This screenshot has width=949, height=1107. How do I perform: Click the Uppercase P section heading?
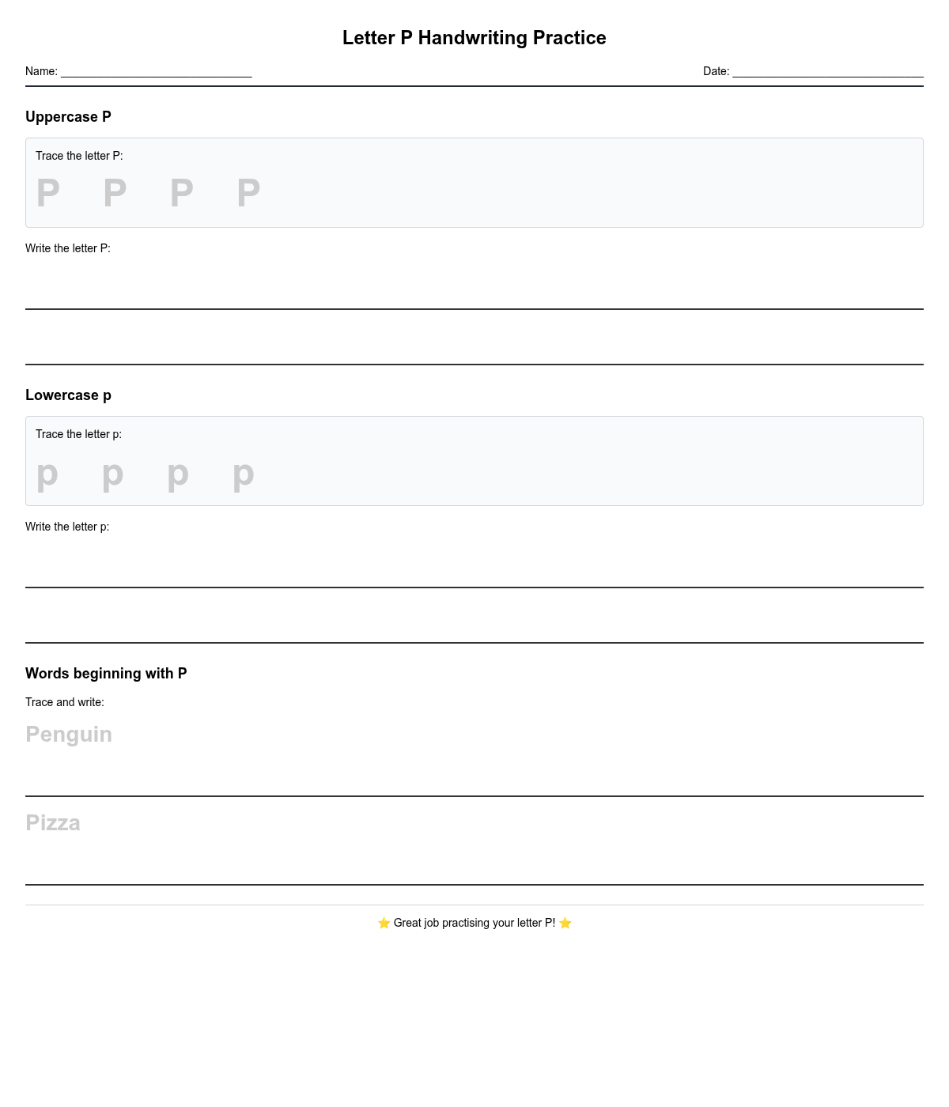[68, 117]
